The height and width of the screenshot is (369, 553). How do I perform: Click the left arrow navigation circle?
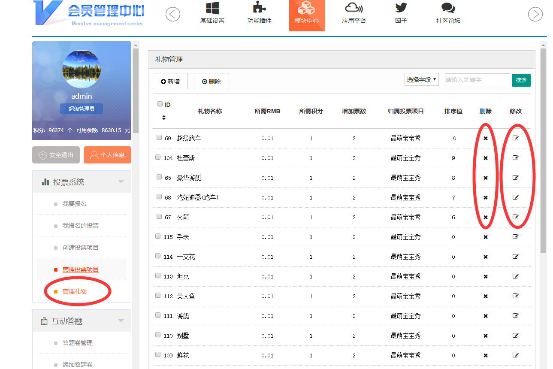(x=173, y=15)
